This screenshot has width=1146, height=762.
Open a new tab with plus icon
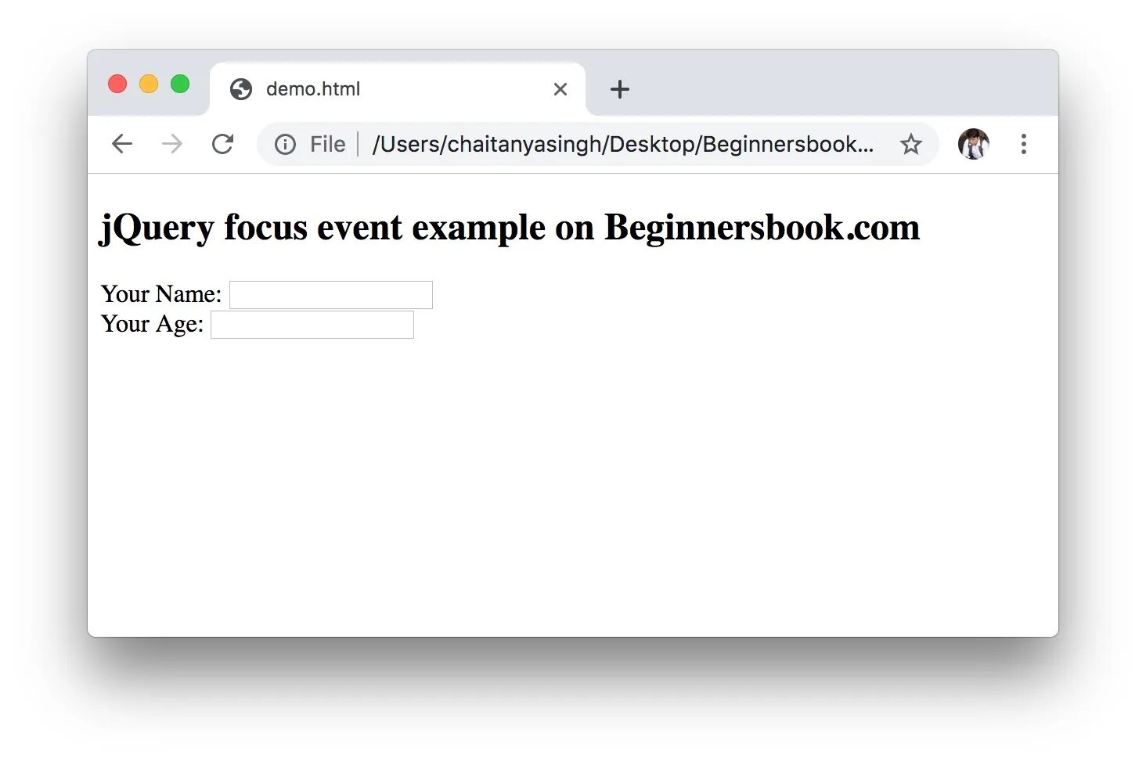coord(620,89)
